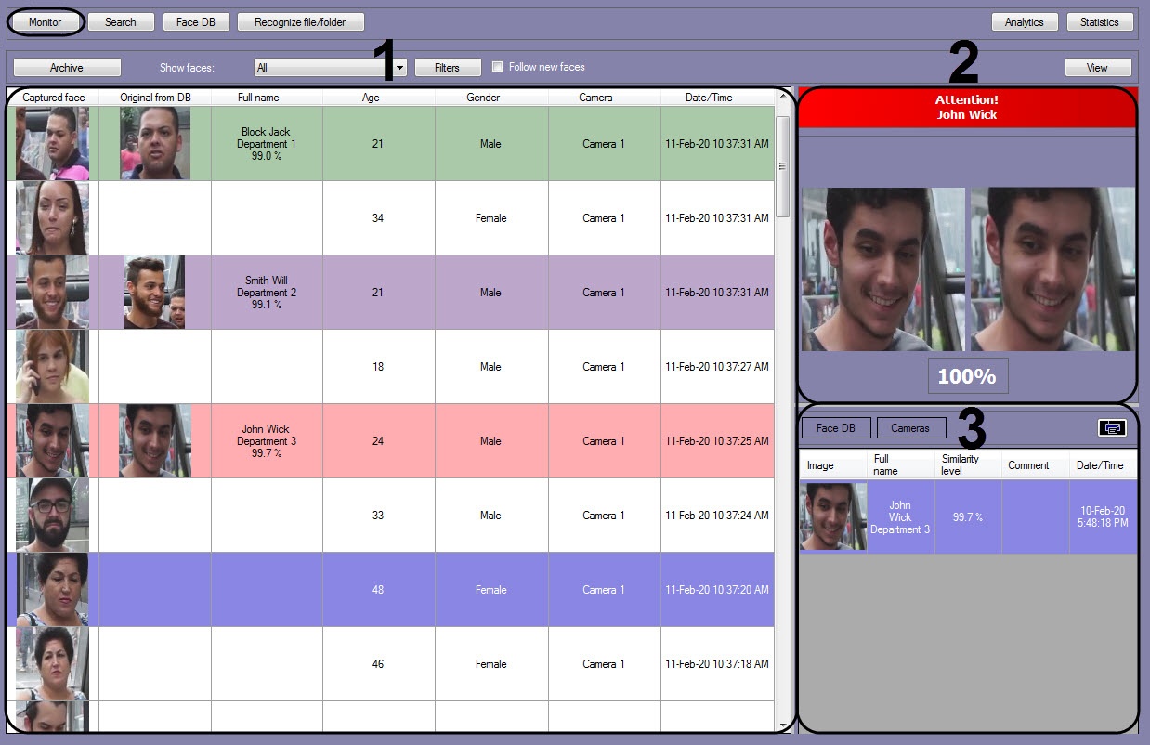Image resolution: width=1150 pixels, height=745 pixels.
Task: Click the Cameras button
Action: tap(911, 428)
